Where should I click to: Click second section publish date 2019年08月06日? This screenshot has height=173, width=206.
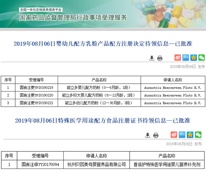pyautogui.click(x=179, y=144)
